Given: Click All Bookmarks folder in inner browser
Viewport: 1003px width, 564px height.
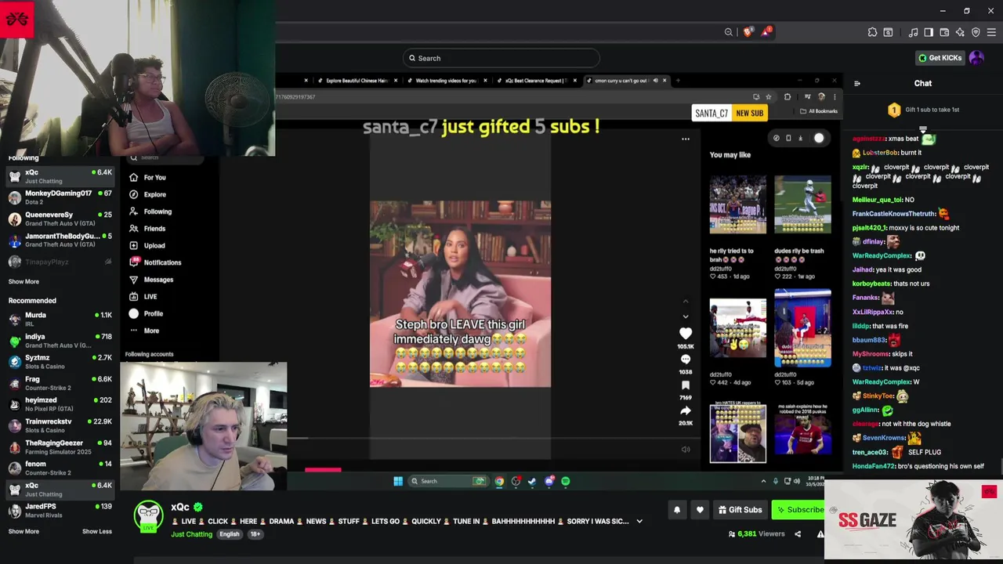Looking at the screenshot, I should coord(819,111).
